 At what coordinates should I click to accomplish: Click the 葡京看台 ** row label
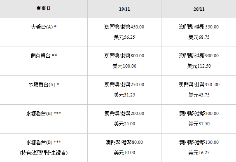[44, 56]
